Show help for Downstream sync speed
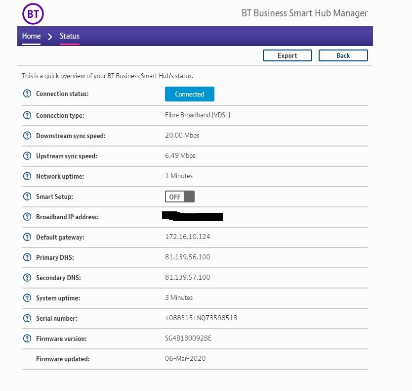 tap(27, 136)
